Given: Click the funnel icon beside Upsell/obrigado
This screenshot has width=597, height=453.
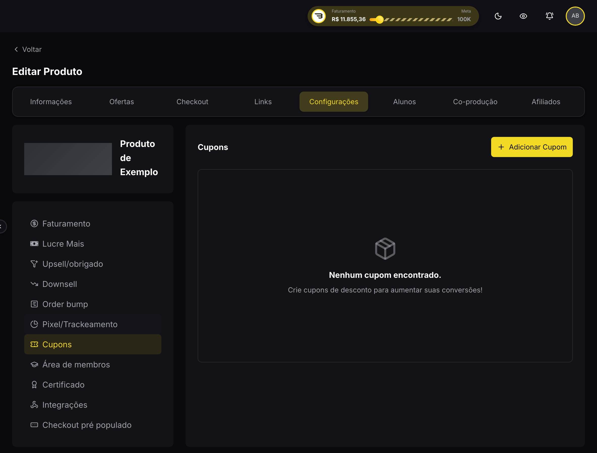Looking at the screenshot, I should coord(34,264).
